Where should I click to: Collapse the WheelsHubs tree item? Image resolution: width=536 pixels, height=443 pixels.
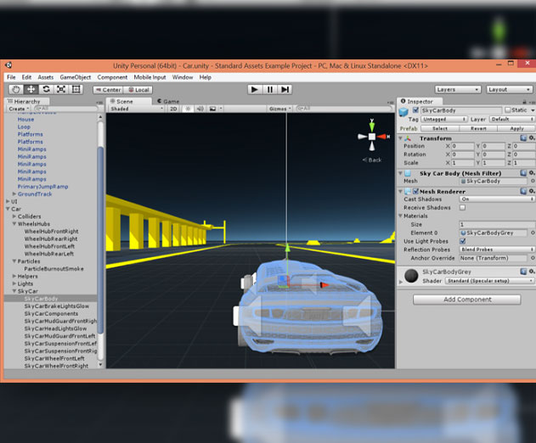tap(14, 224)
